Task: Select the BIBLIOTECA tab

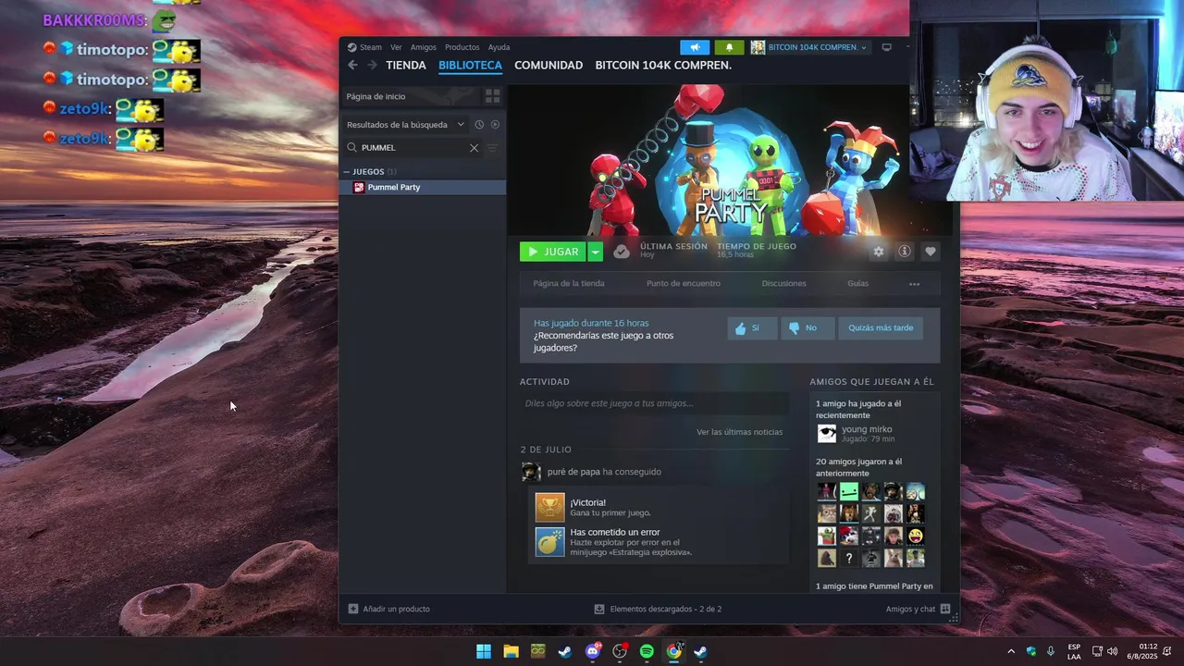Action: (x=470, y=66)
